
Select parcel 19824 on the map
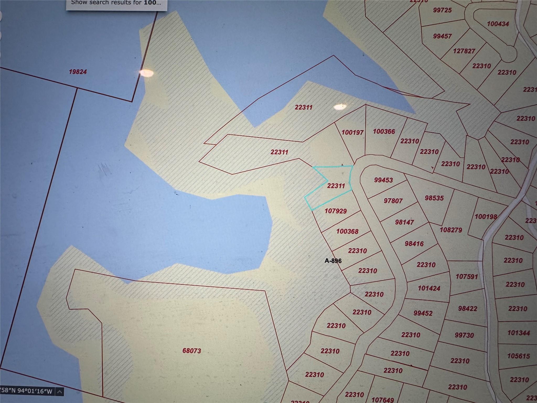(x=78, y=72)
